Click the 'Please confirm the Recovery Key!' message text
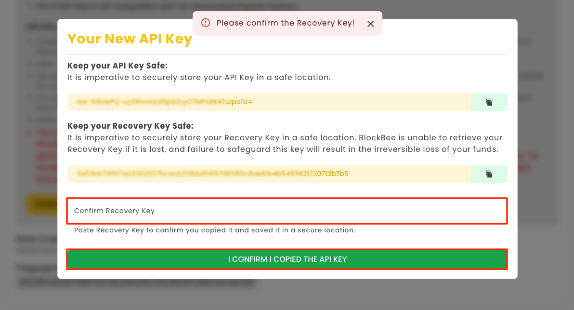Image resolution: width=574 pixels, height=310 pixels. (285, 23)
